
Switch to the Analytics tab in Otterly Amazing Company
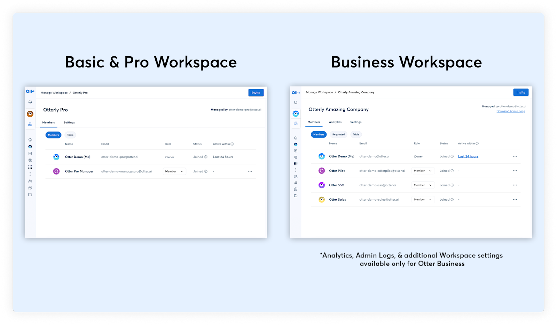335,122
